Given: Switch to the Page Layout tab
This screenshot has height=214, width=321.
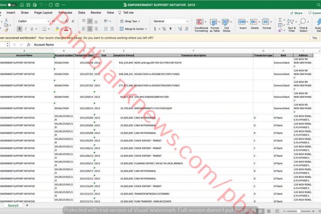Looking at the screenshot, I should click(43, 13).
